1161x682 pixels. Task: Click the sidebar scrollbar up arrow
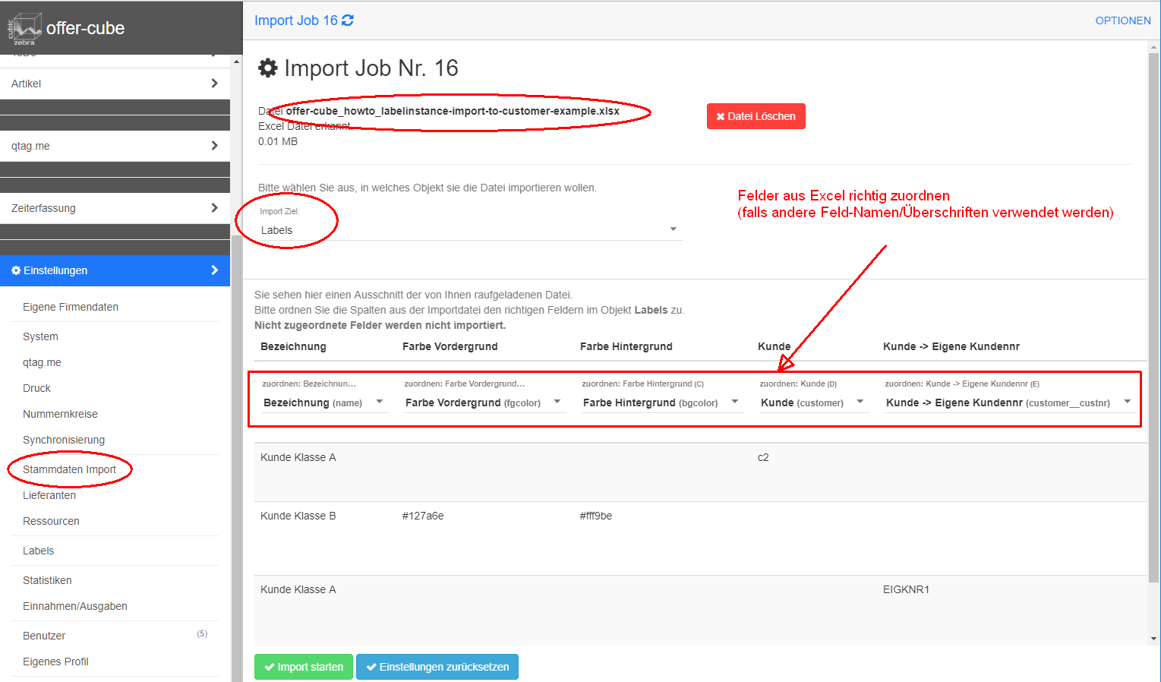tap(236, 61)
